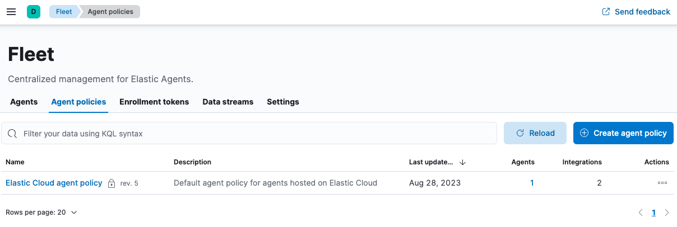Switch to the Enrollment tokens tab
This screenshot has width=677, height=227.
tap(154, 102)
